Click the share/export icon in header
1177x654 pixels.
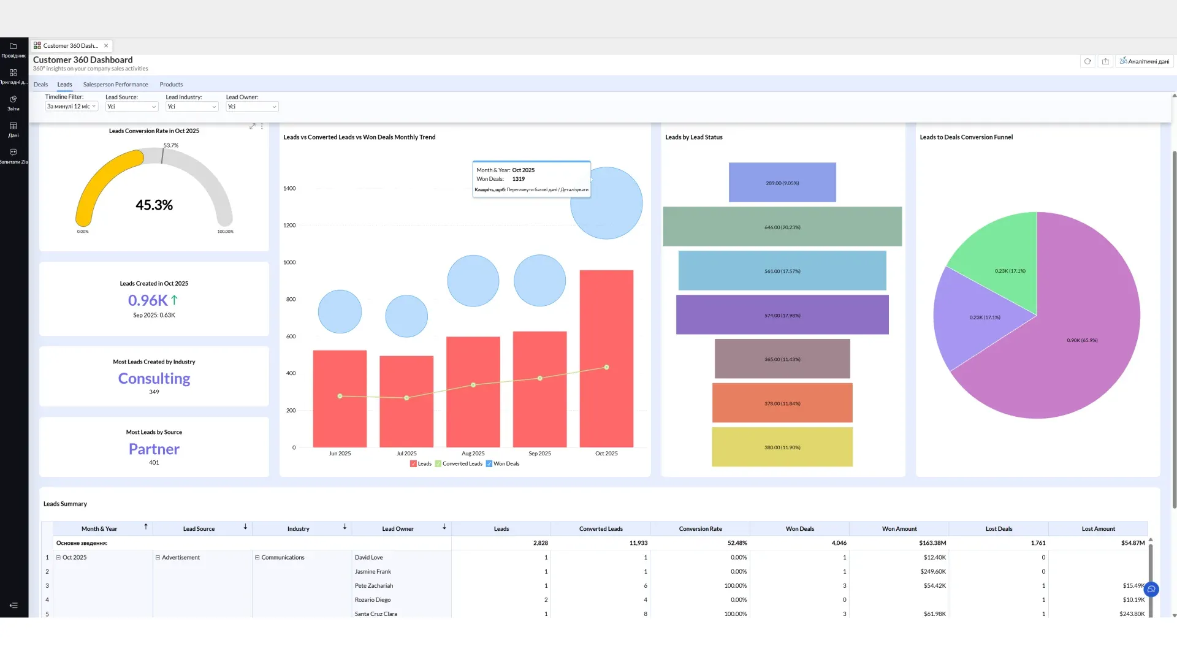tap(1105, 61)
